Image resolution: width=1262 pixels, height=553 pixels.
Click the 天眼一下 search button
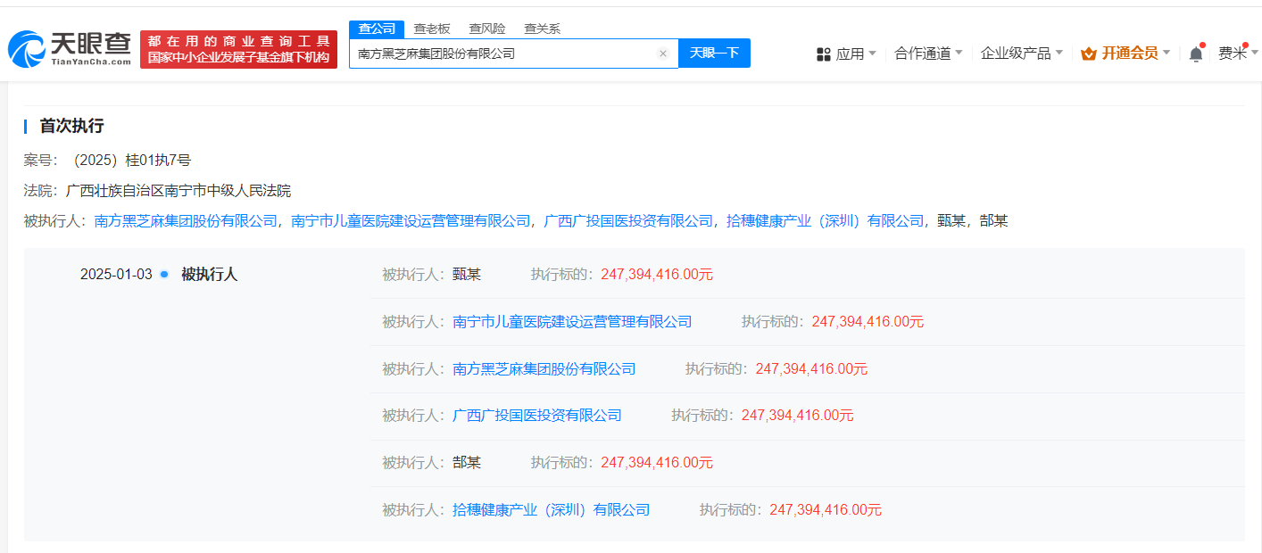714,54
